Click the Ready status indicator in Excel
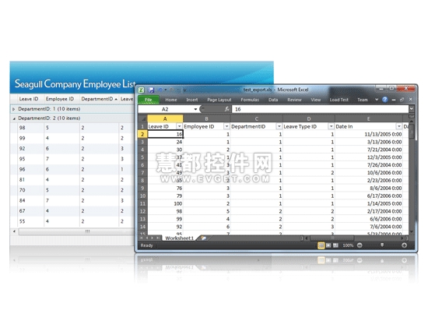Image resolution: width=428 pixels, height=335 pixels. click(x=146, y=245)
